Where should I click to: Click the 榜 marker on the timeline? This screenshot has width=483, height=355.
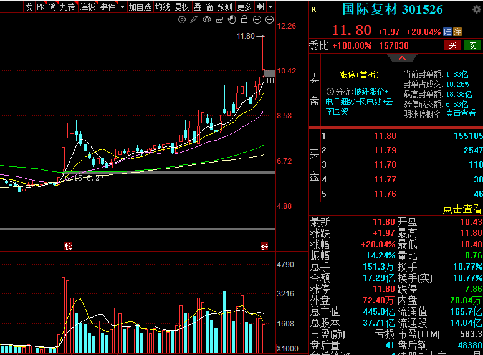click(68, 246)
